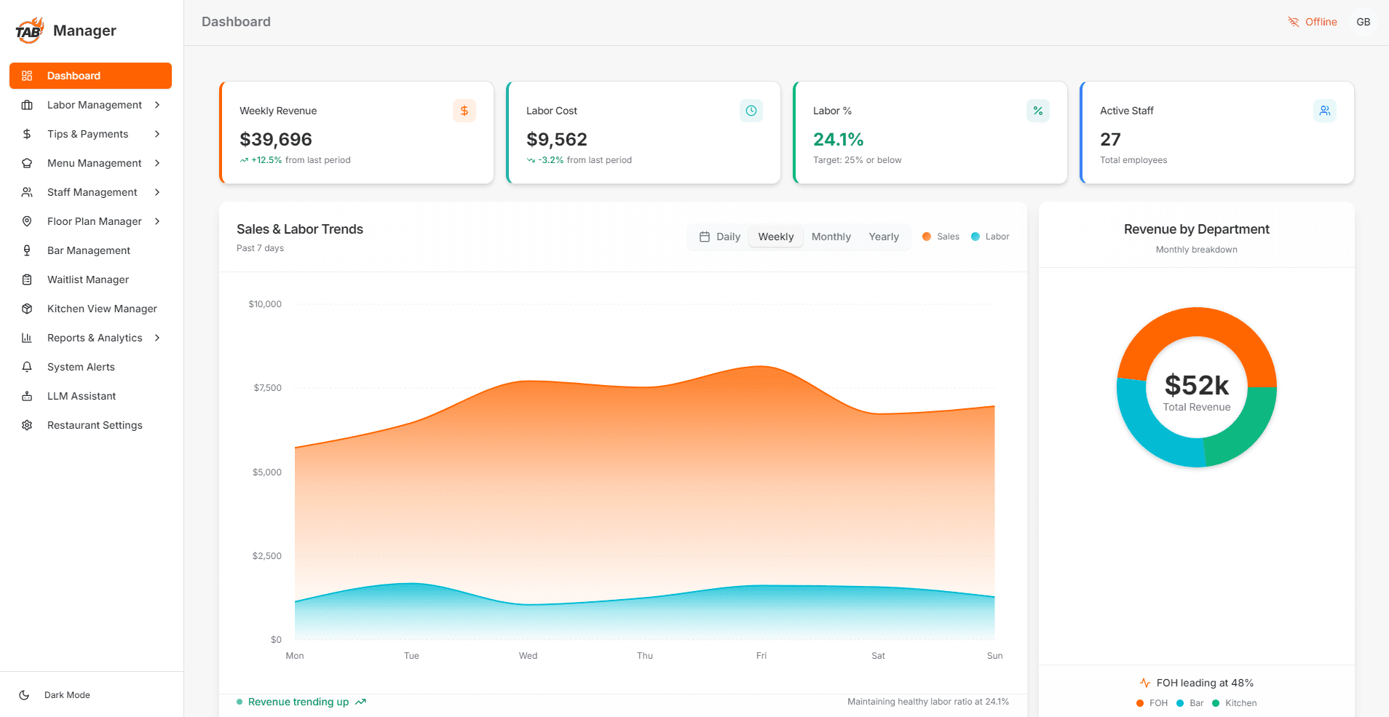Click the Offline wifi-off icon
Image resolution: width=1389 pixels, height=717 pixels.
[x=1294, y=22]
